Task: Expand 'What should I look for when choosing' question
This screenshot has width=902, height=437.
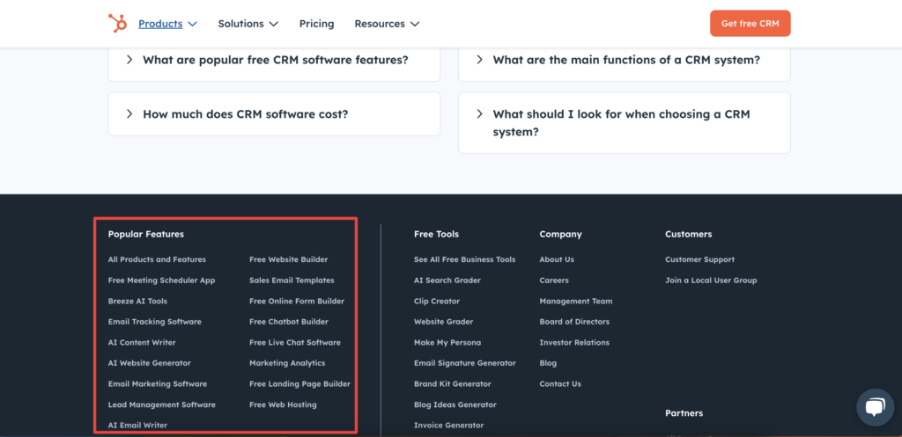Action: click(625, 123)
